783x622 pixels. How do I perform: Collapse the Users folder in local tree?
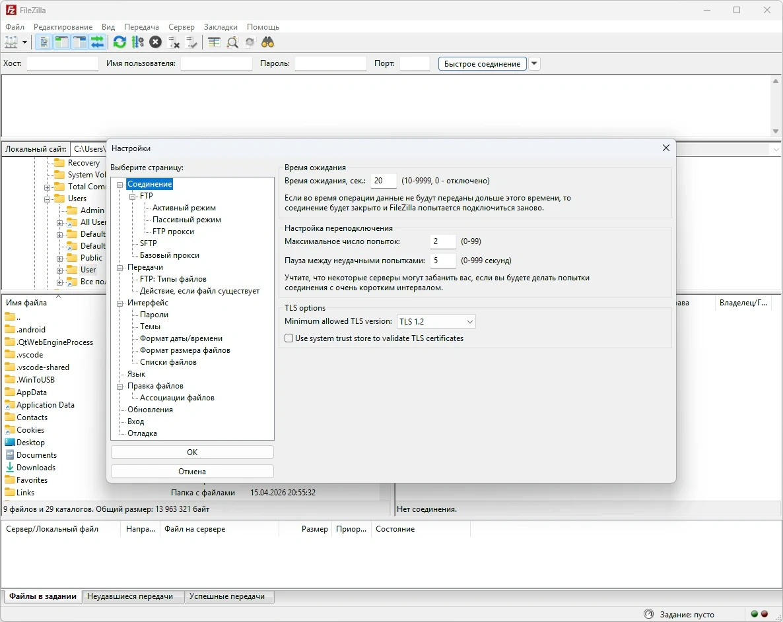tap(47, 199)
